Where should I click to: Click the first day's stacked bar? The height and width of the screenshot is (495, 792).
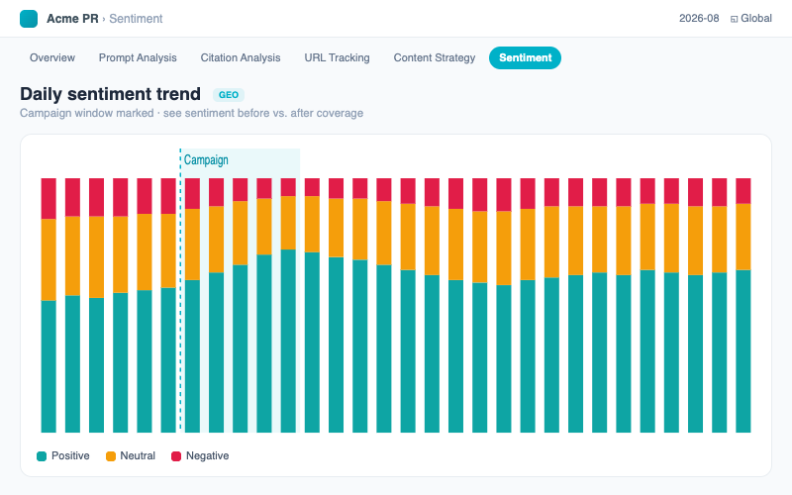(49, 305)
